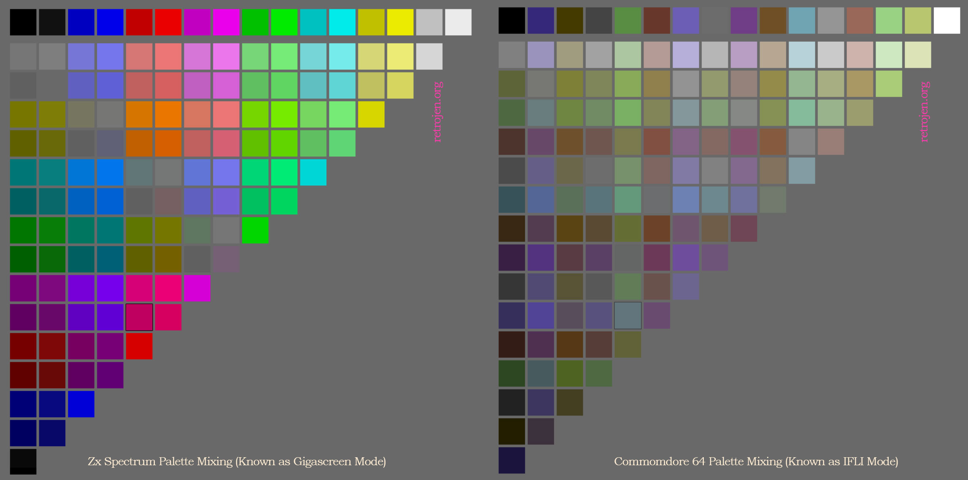
Task: Select salmon-pink swatch in Commodore 64 top row
Action: tap(860, 21)
